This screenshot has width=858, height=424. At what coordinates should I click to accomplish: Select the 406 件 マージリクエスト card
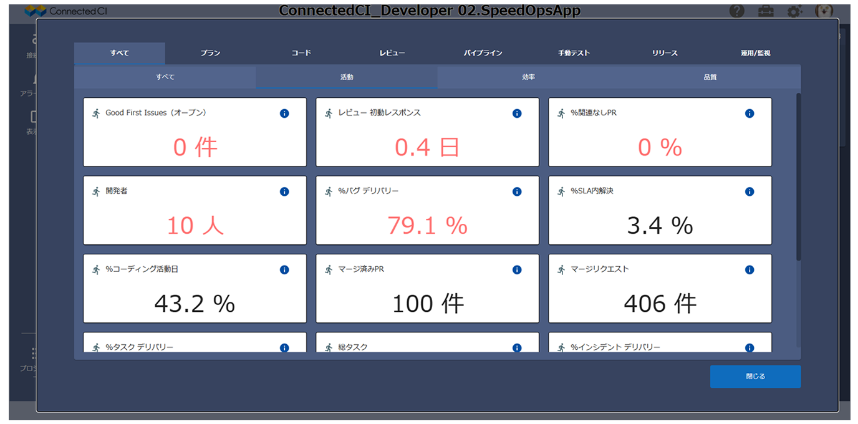(x=660, y=288)
